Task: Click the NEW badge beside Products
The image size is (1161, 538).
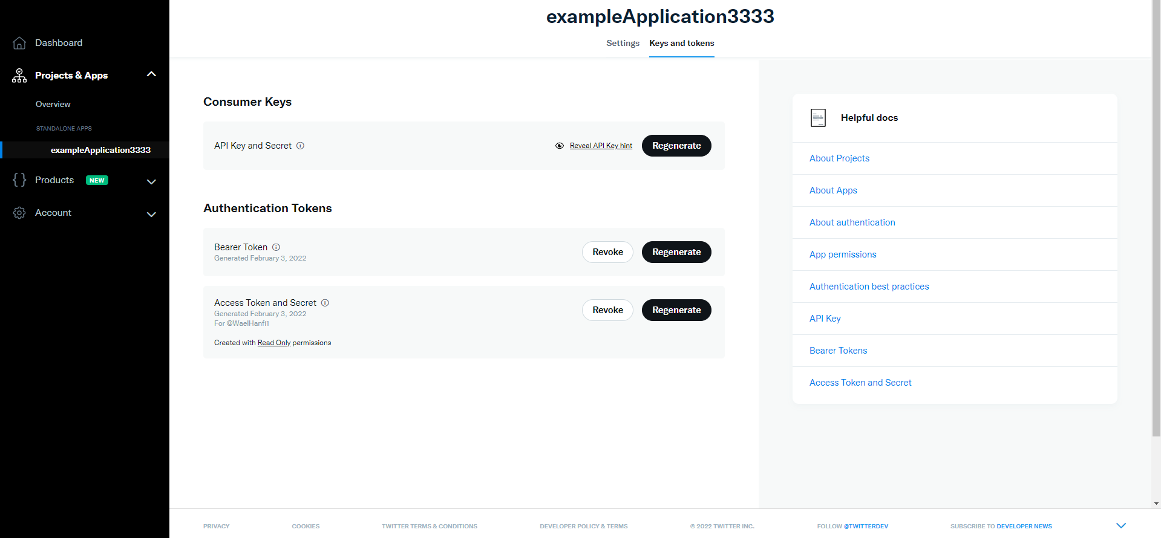Action: coord(97,180)
